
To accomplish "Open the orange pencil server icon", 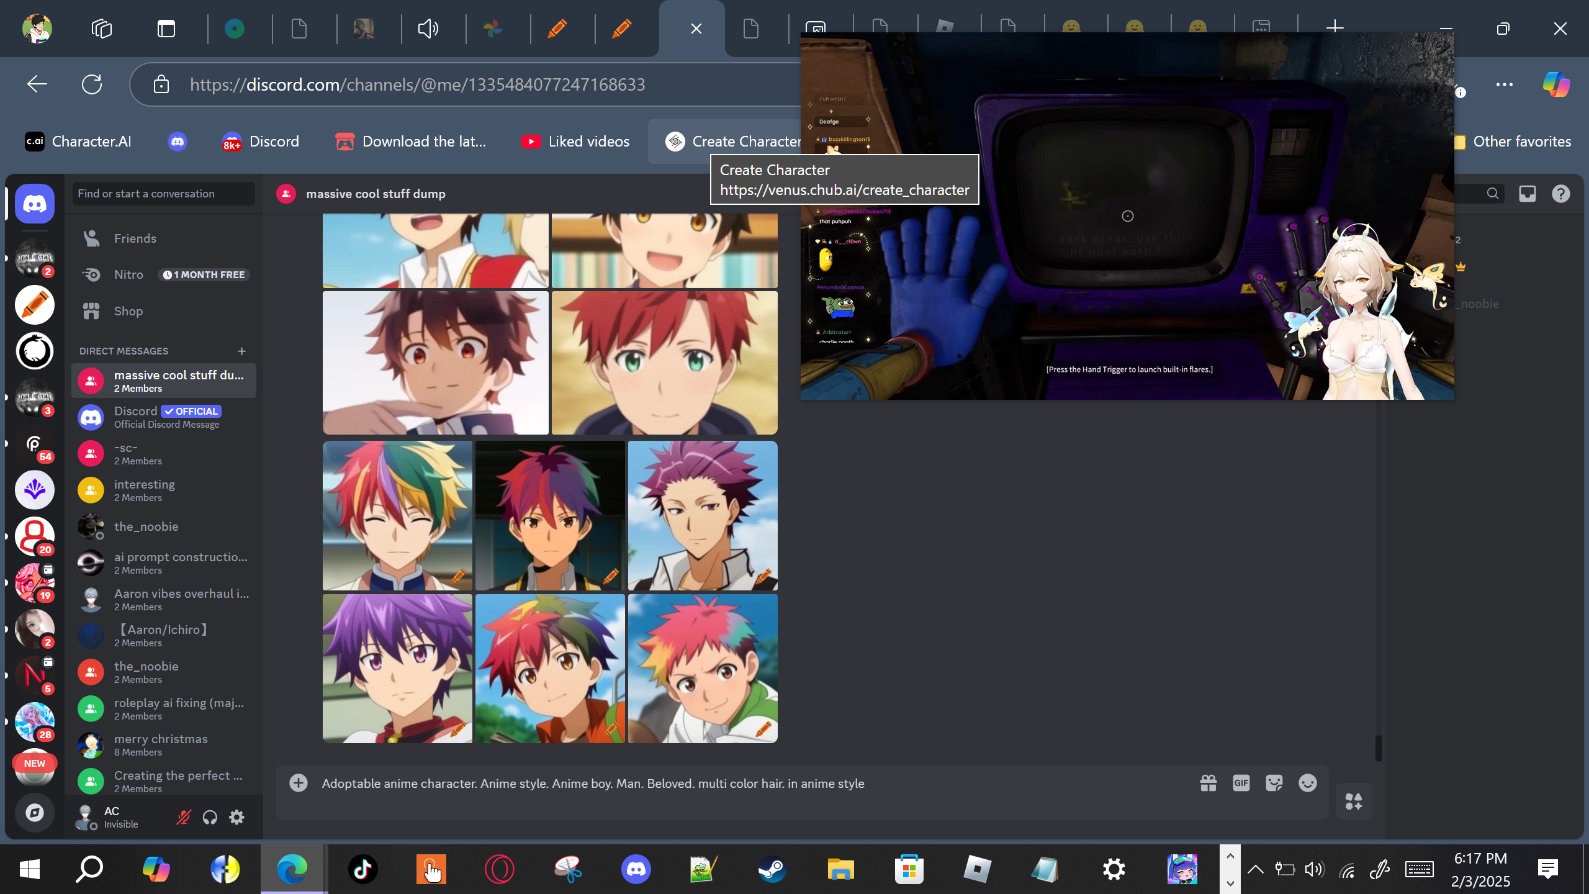I will click(35, 305).
